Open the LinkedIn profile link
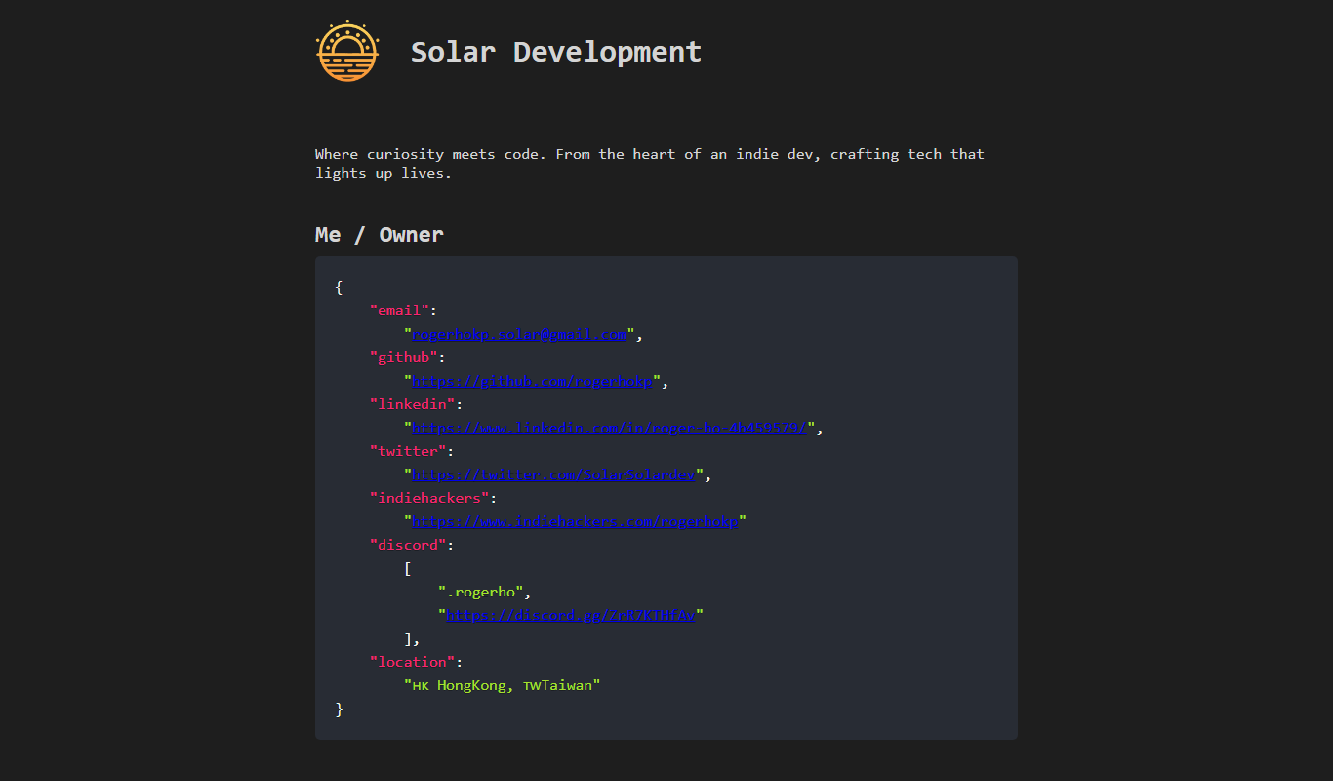The height and width of the screenshot is (781, 1333). [x=611, y=429]
